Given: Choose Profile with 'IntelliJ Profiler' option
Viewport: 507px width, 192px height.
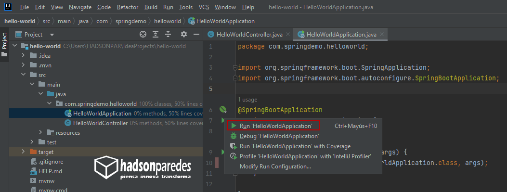Looking at the screenshot, I should pyautogui.click(x=303, y=156).
